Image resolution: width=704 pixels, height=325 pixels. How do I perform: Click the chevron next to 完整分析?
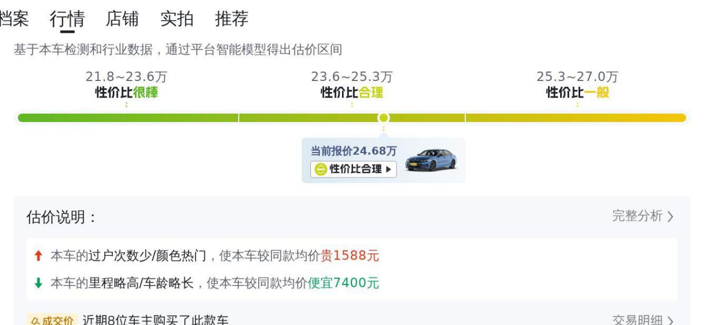click(670, 217)
